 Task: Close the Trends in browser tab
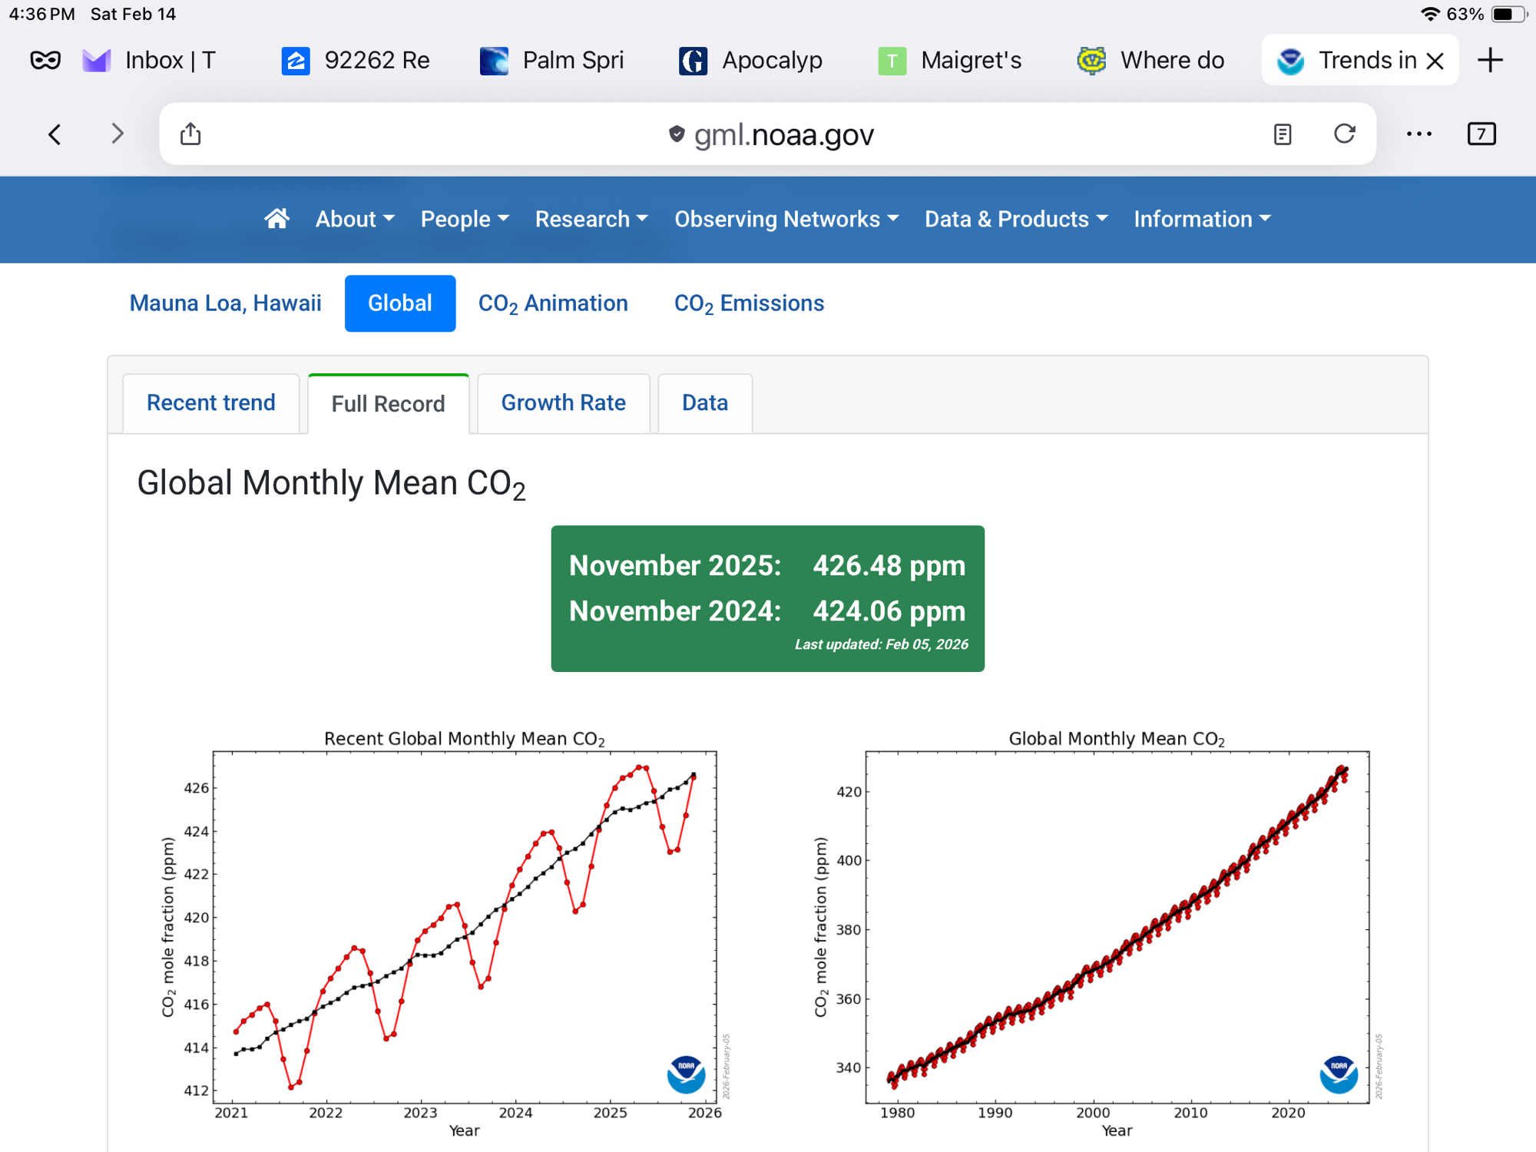click(x=1435, y=61)
